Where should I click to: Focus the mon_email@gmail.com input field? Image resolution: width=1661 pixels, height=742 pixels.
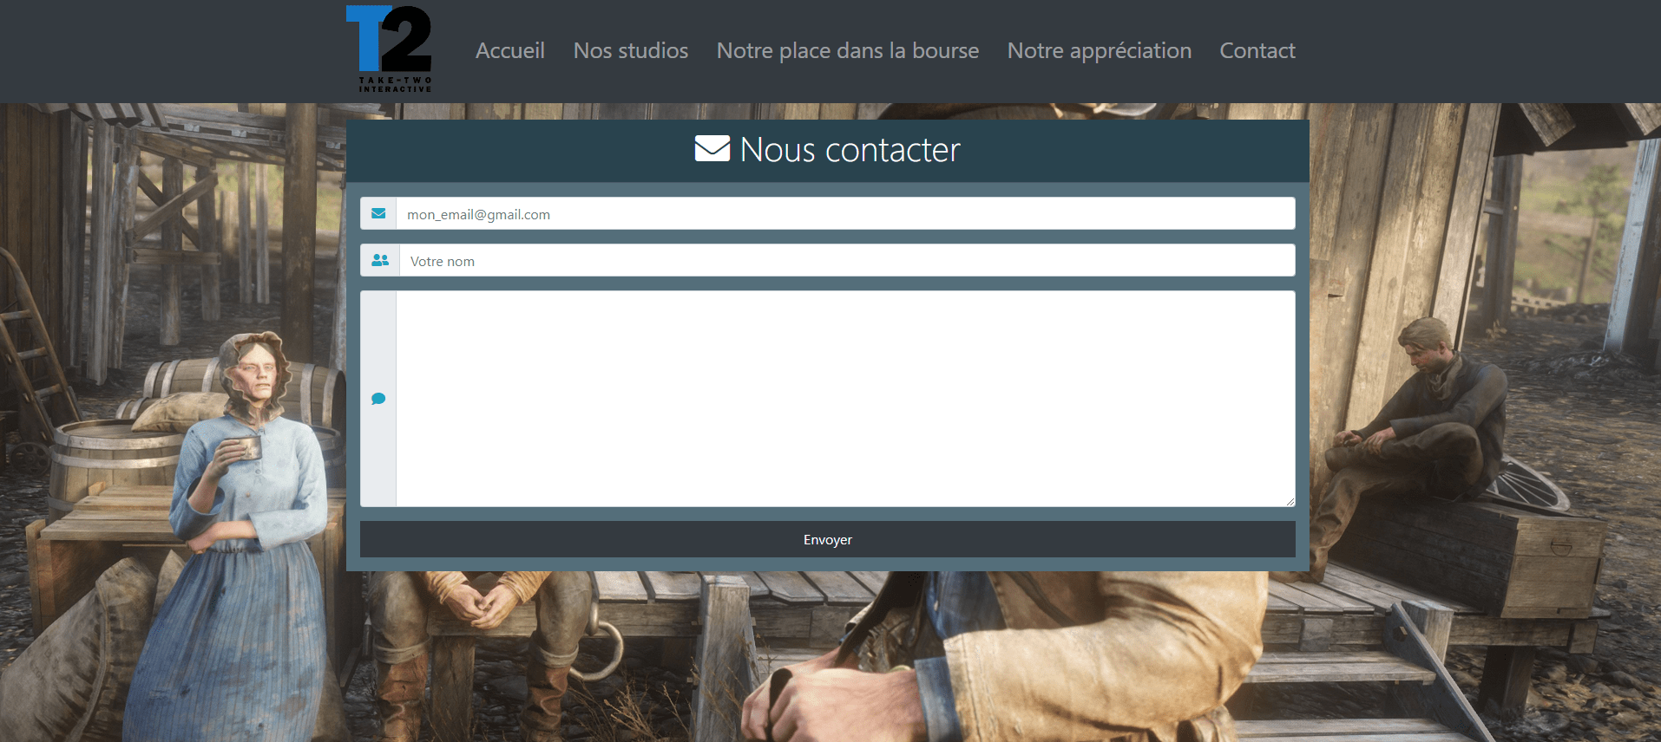845,213
